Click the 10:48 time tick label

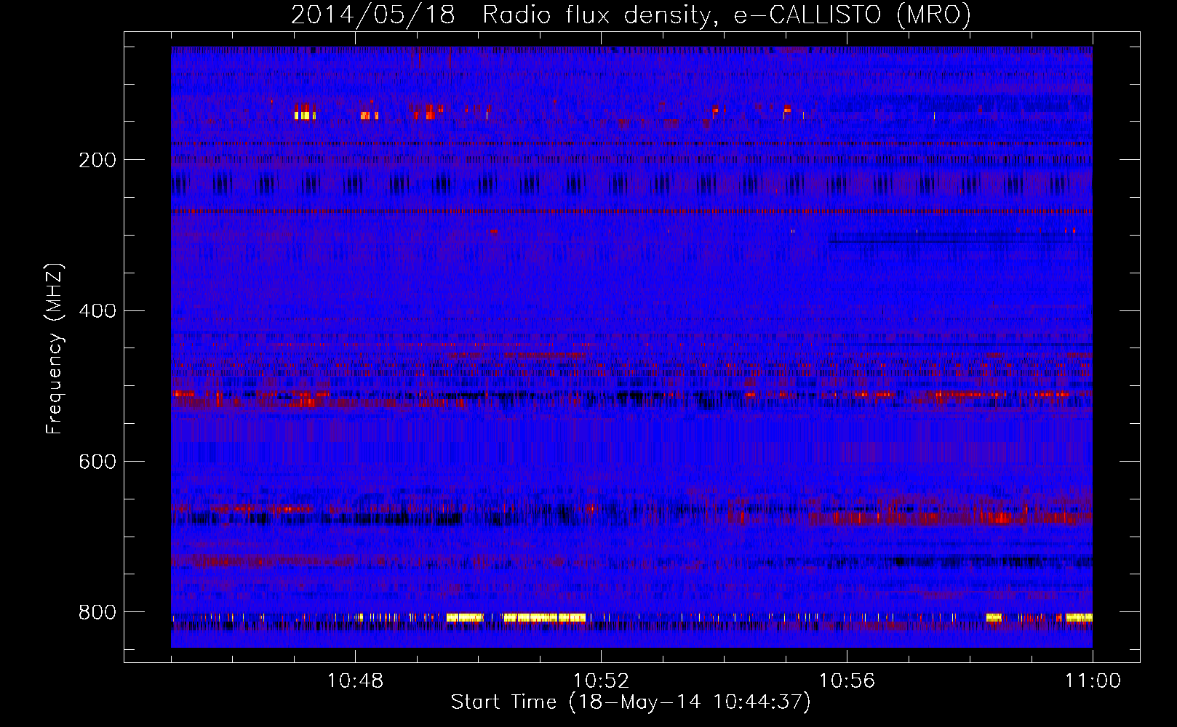tap(355, 681)
